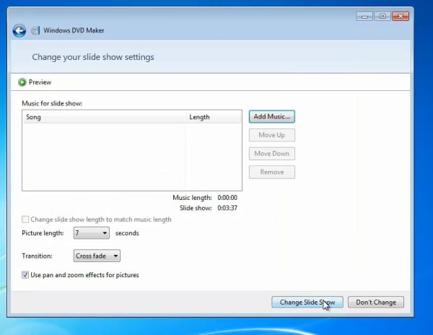Viewport: 433px width, 335px height.
Task: Click the Add Music... button
Action: 272,116
